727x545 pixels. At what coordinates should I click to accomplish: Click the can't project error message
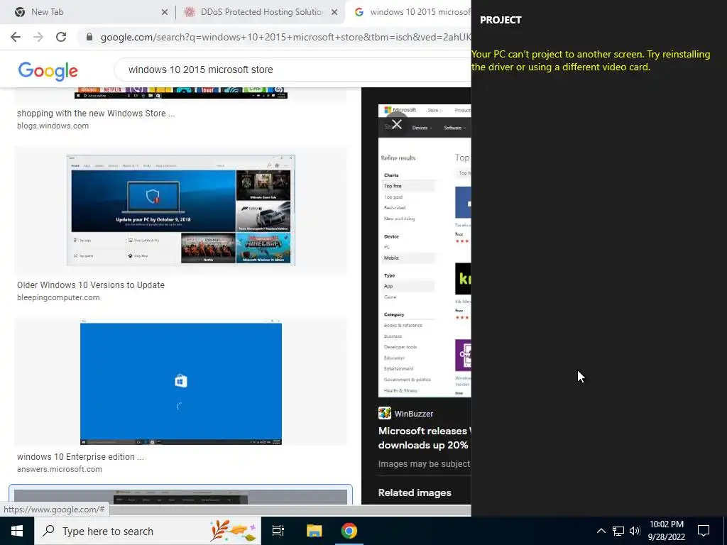(x=591, y=61)
